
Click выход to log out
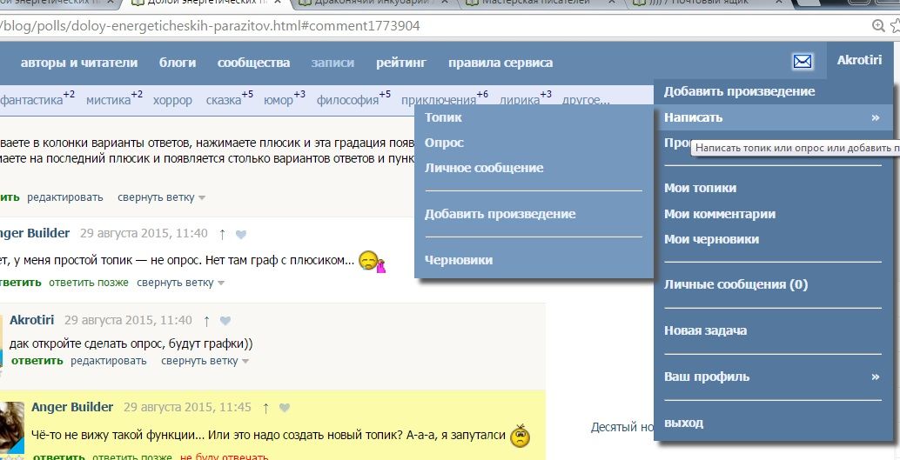coord(683,423)
